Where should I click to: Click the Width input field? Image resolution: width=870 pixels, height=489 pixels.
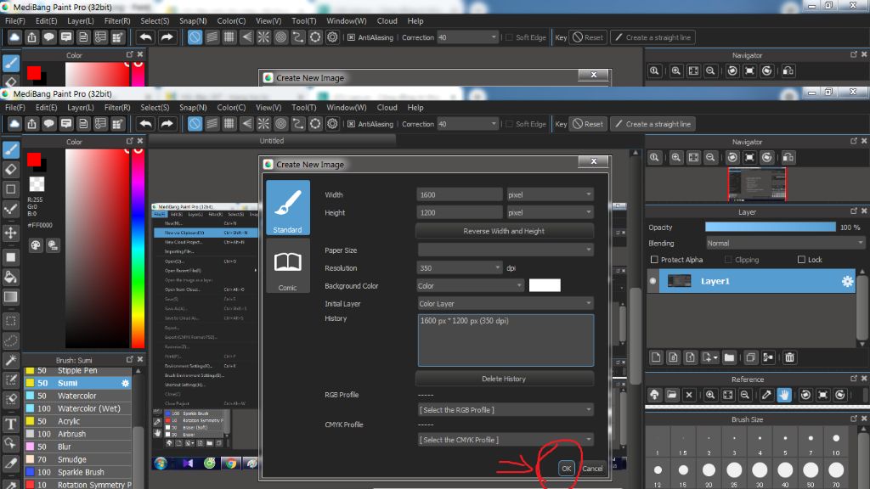460,194
